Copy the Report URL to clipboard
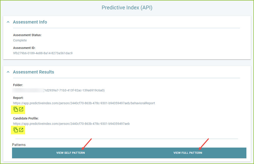This screenshot has height=164, width=254. [15, 110]
